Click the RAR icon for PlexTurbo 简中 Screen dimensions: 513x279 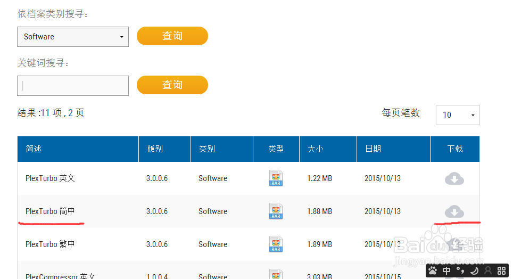[x=276, y=211]
